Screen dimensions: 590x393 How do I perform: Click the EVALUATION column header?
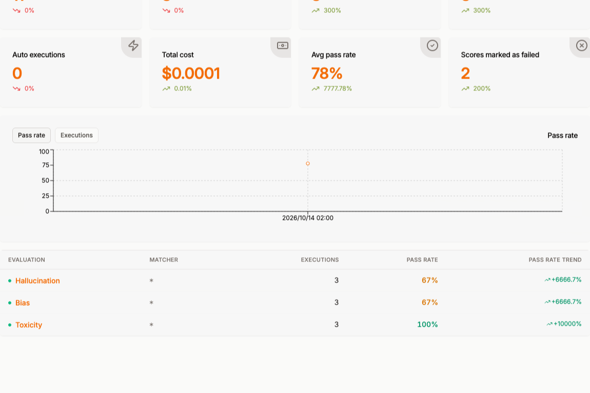[27, 259]
